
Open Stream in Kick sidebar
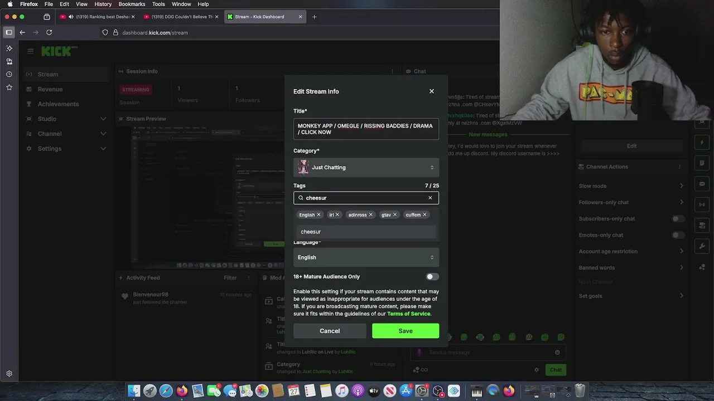66,74
